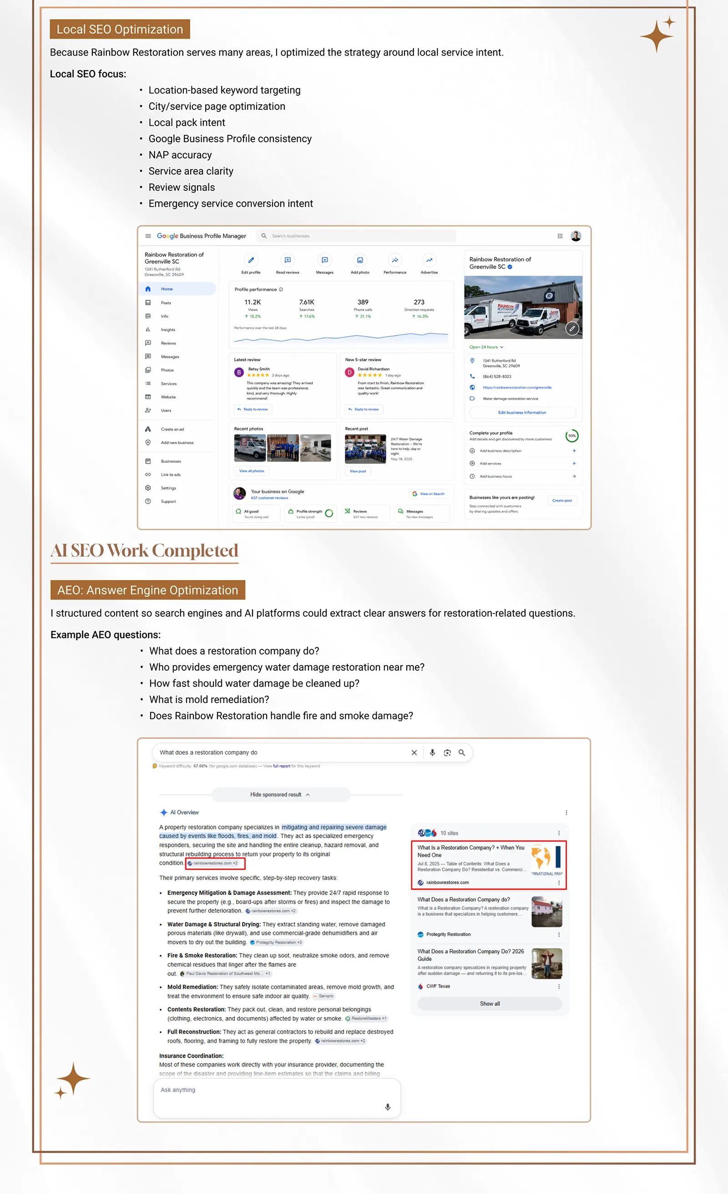Screen dimensions: 728x1194
Task: Collapse the Hide sponsored result toggle
Action: click(280, 794)
